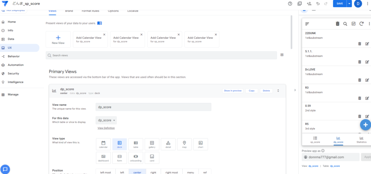Viewport: 371px width, 174px height.
Task: Select the deck view type
Action: click(x=120, y=144)
